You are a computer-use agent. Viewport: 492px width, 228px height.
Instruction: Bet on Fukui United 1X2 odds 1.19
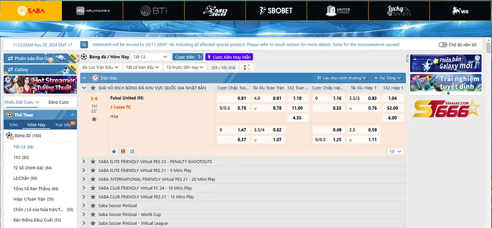click(x=298, y=98)
